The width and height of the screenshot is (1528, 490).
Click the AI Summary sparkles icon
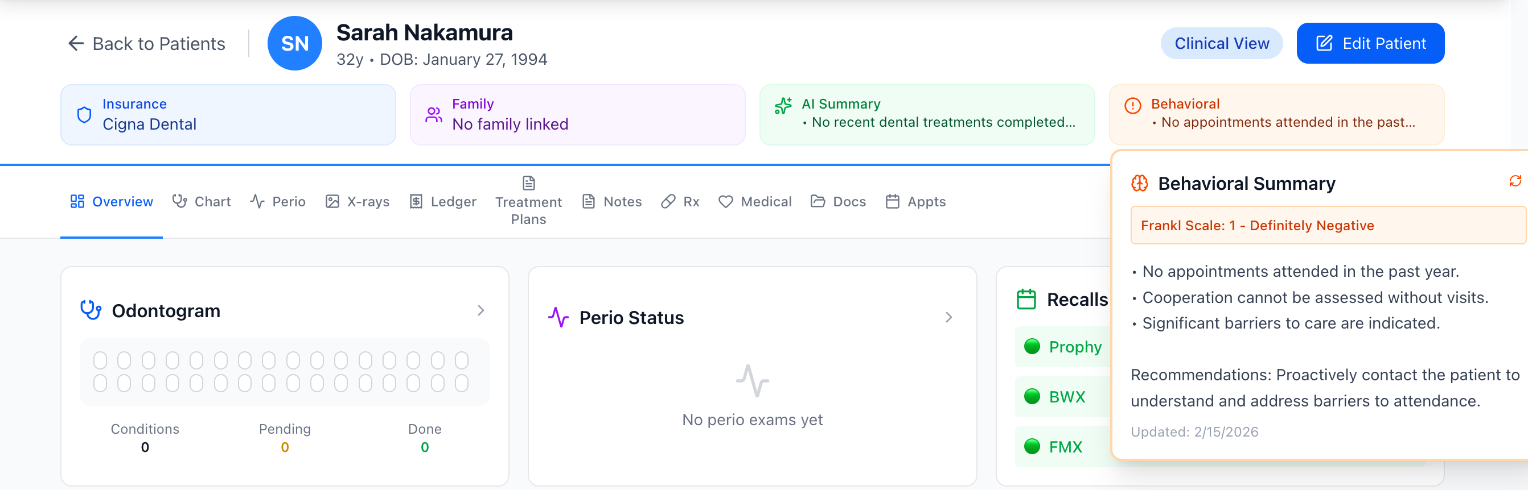(783, 107)
